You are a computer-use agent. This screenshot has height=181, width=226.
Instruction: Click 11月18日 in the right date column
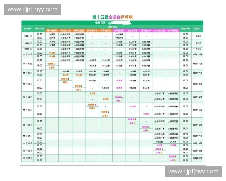197,143
